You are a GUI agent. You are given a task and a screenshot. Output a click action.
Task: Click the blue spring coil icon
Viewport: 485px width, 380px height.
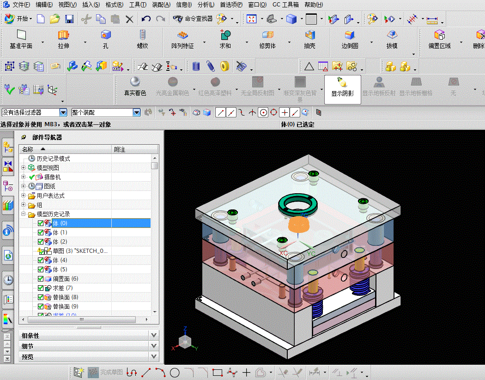[x=211, y=66]
